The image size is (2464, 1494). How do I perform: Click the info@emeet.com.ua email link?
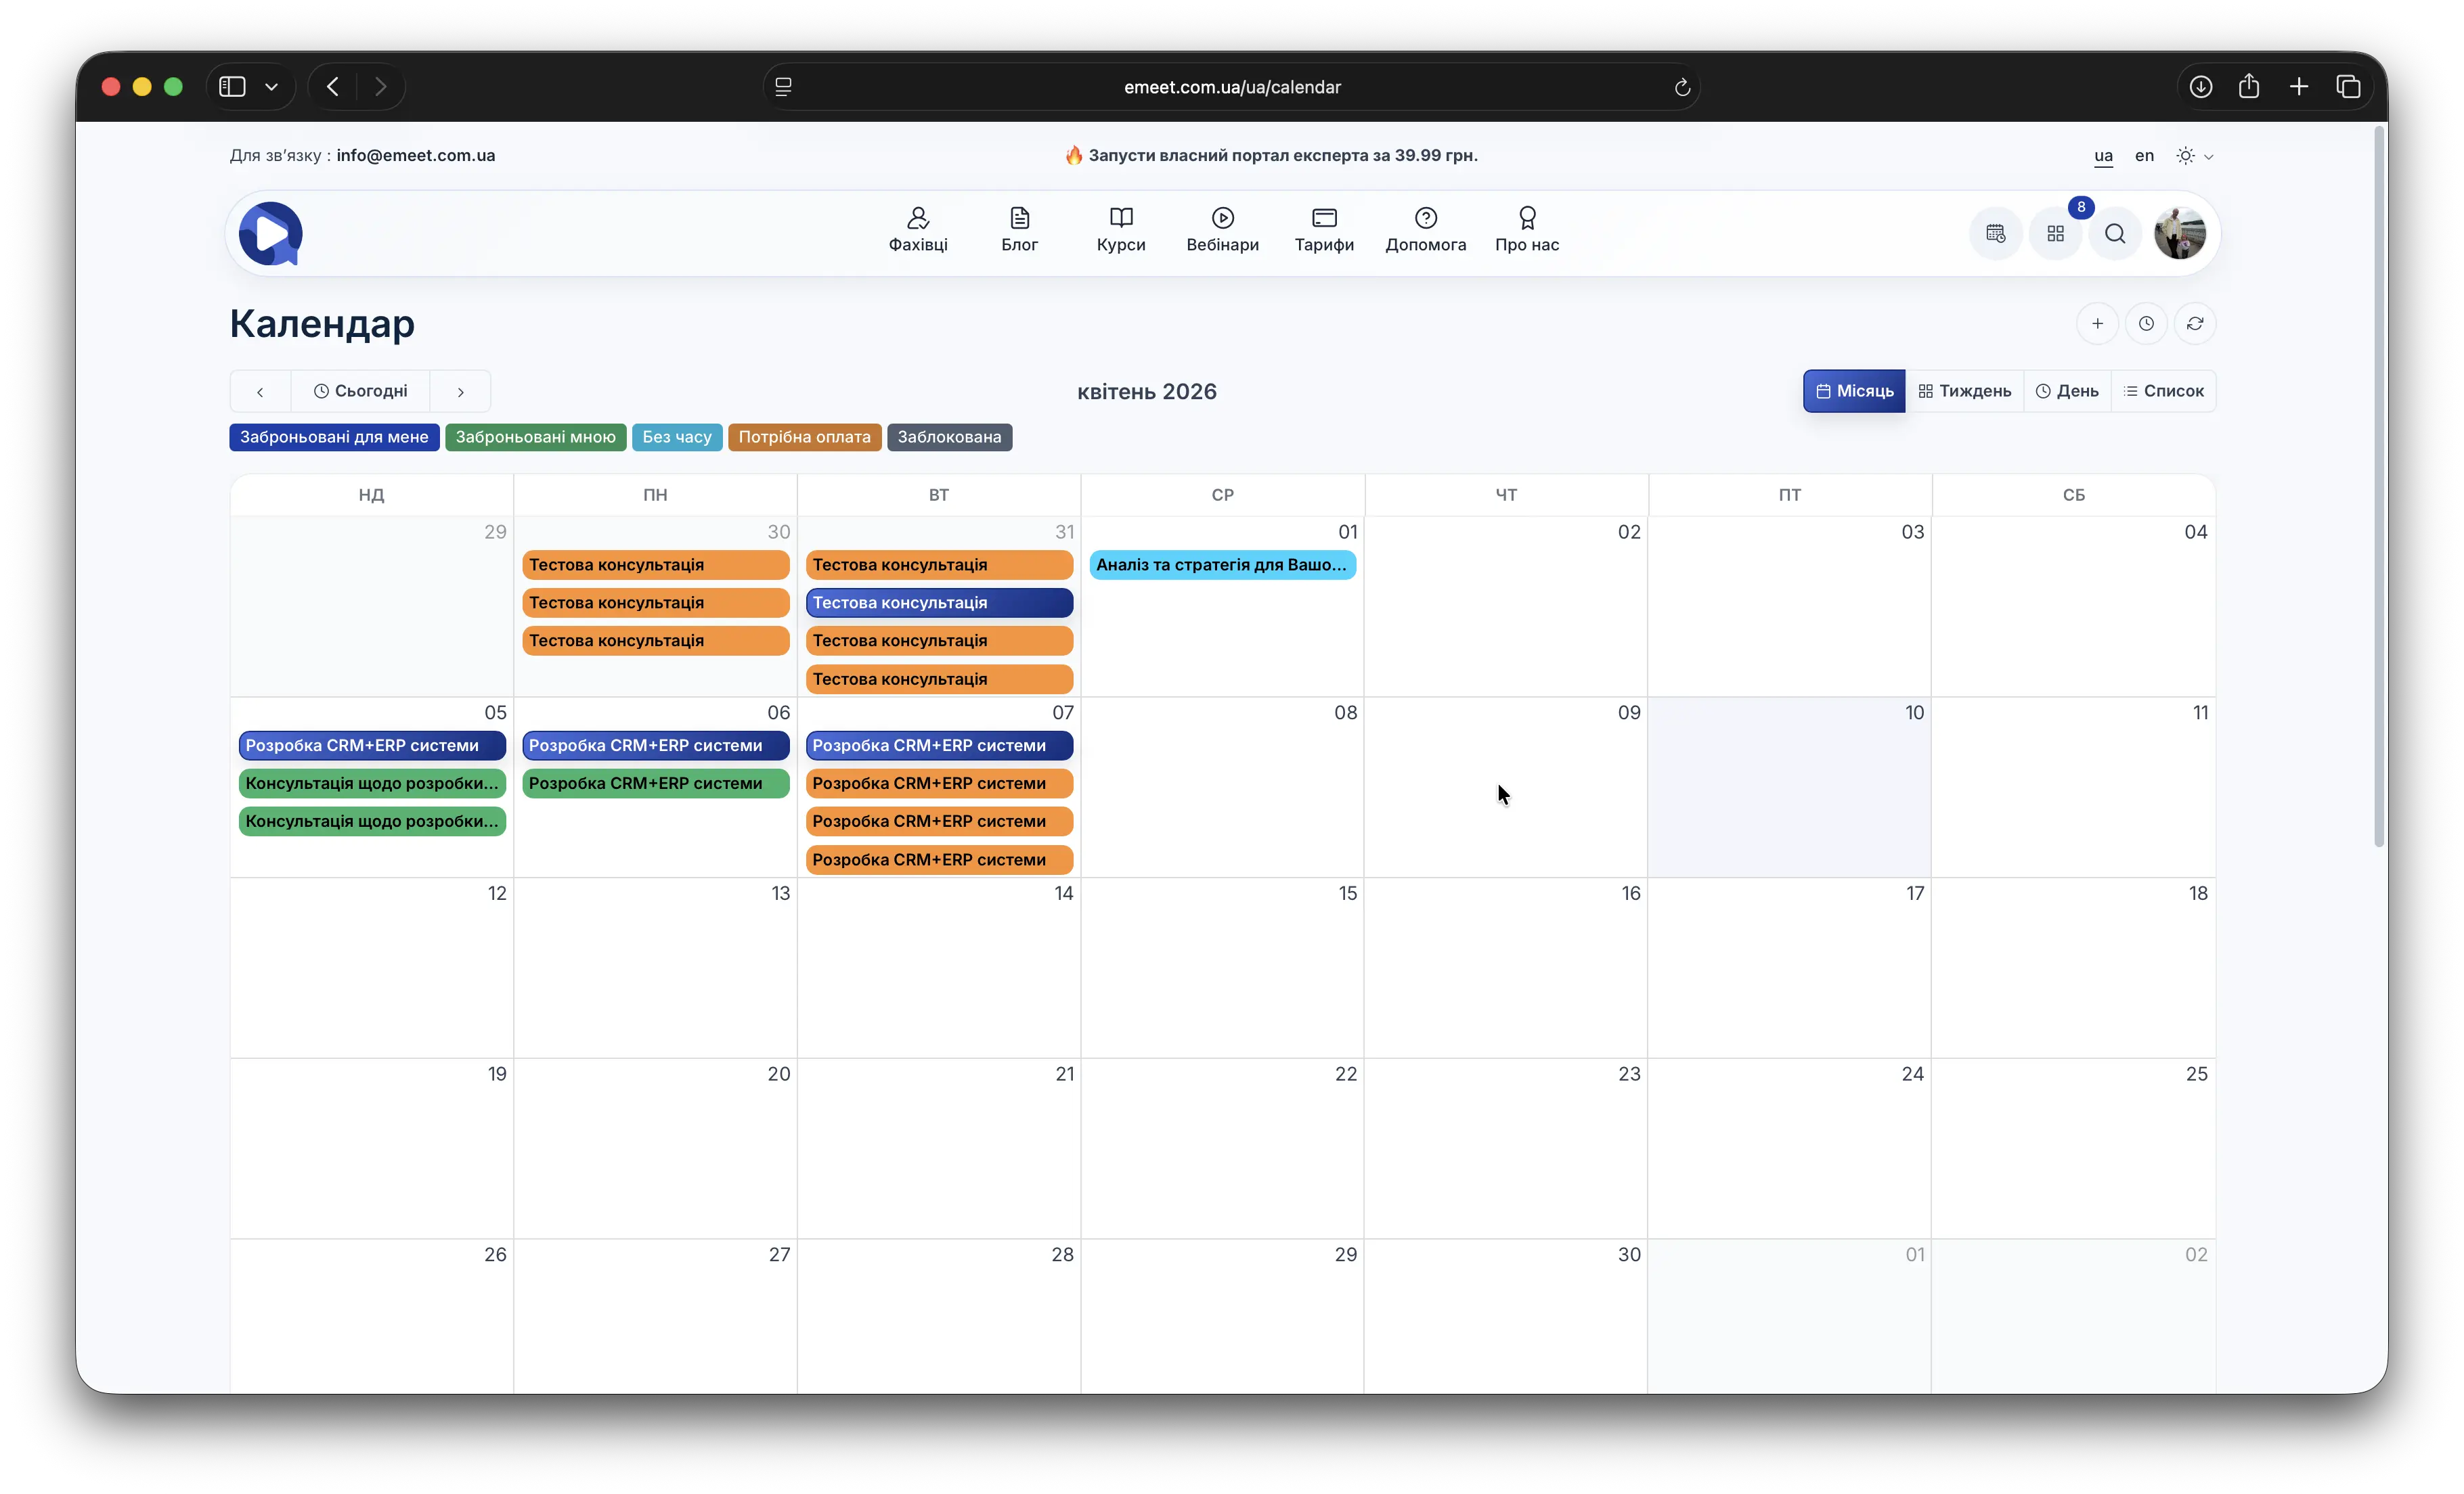[415, 156]
